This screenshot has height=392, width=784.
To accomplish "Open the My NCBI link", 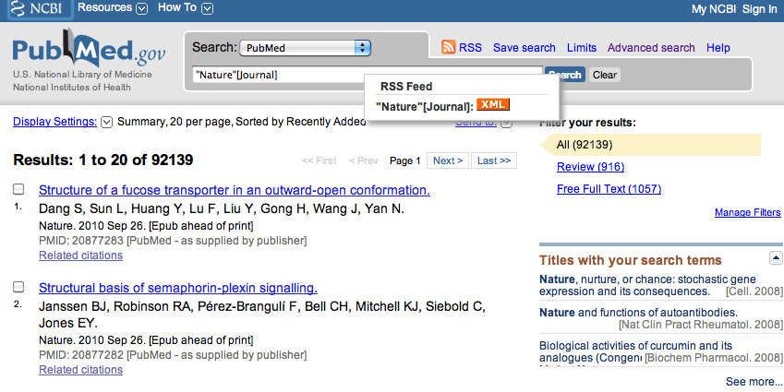I will [x=714, y=9].
